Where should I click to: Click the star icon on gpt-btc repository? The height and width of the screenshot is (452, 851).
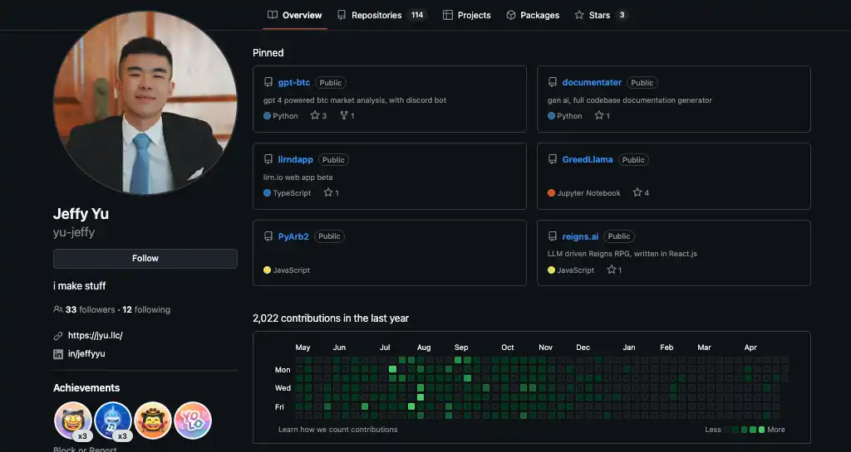point(315,116)
